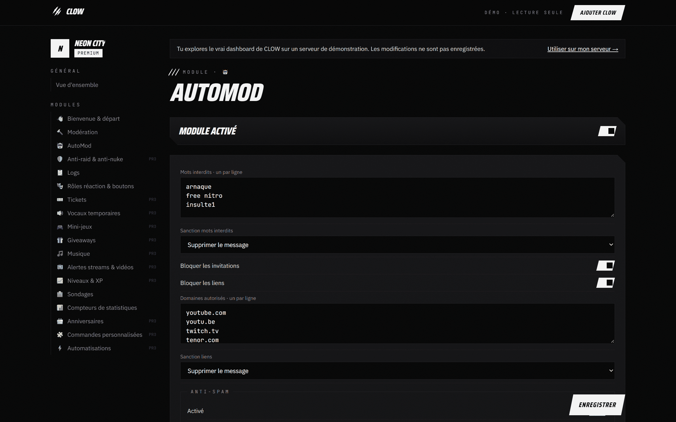676x422 pixels.
Task: Click the ballot box icon beside Sondages
Action: click(x=60, y=294)
